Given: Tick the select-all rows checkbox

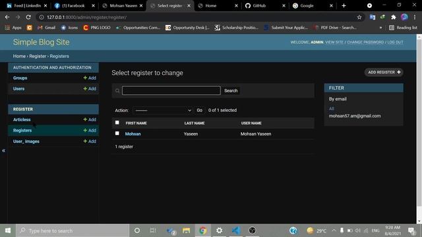Looking at the screenshot, I should 117,122.
